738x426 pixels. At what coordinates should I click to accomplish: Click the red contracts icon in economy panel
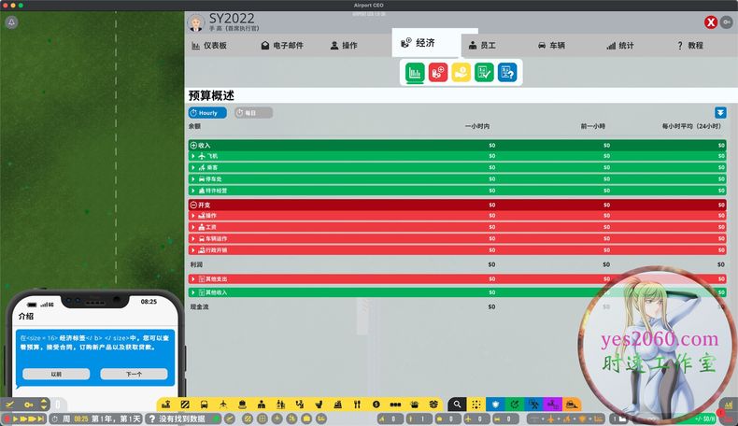pyautogui.click(x=438, y=72)
